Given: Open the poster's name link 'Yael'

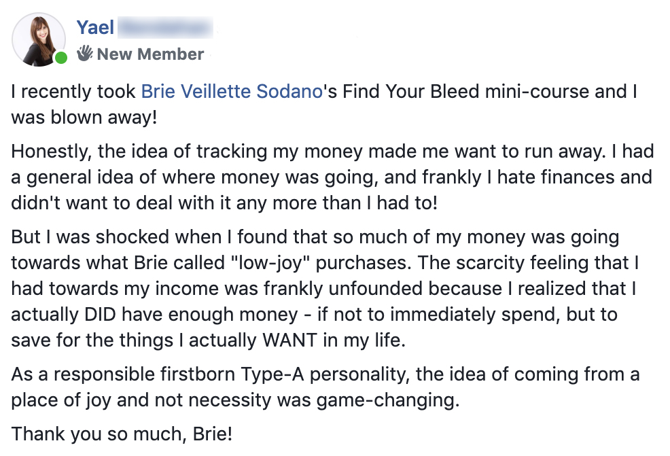Looking at the screenshot, I should point(95,28).
